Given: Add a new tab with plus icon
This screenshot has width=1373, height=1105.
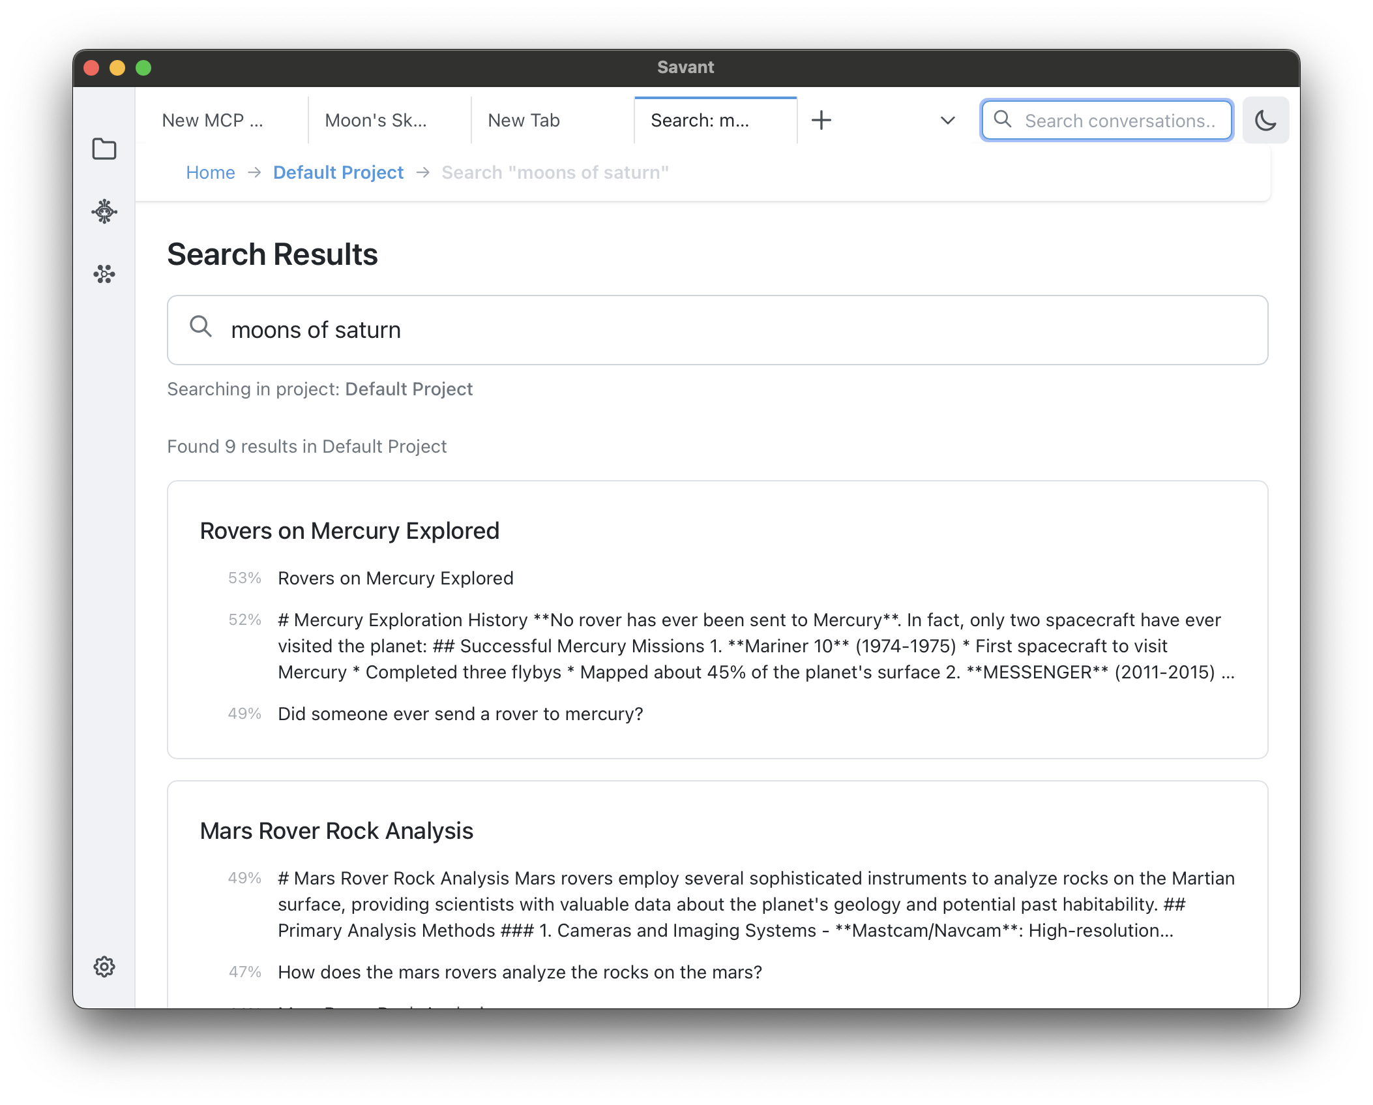Looking at the screenshot, I should pyautogui.click(x=821, y=120).
